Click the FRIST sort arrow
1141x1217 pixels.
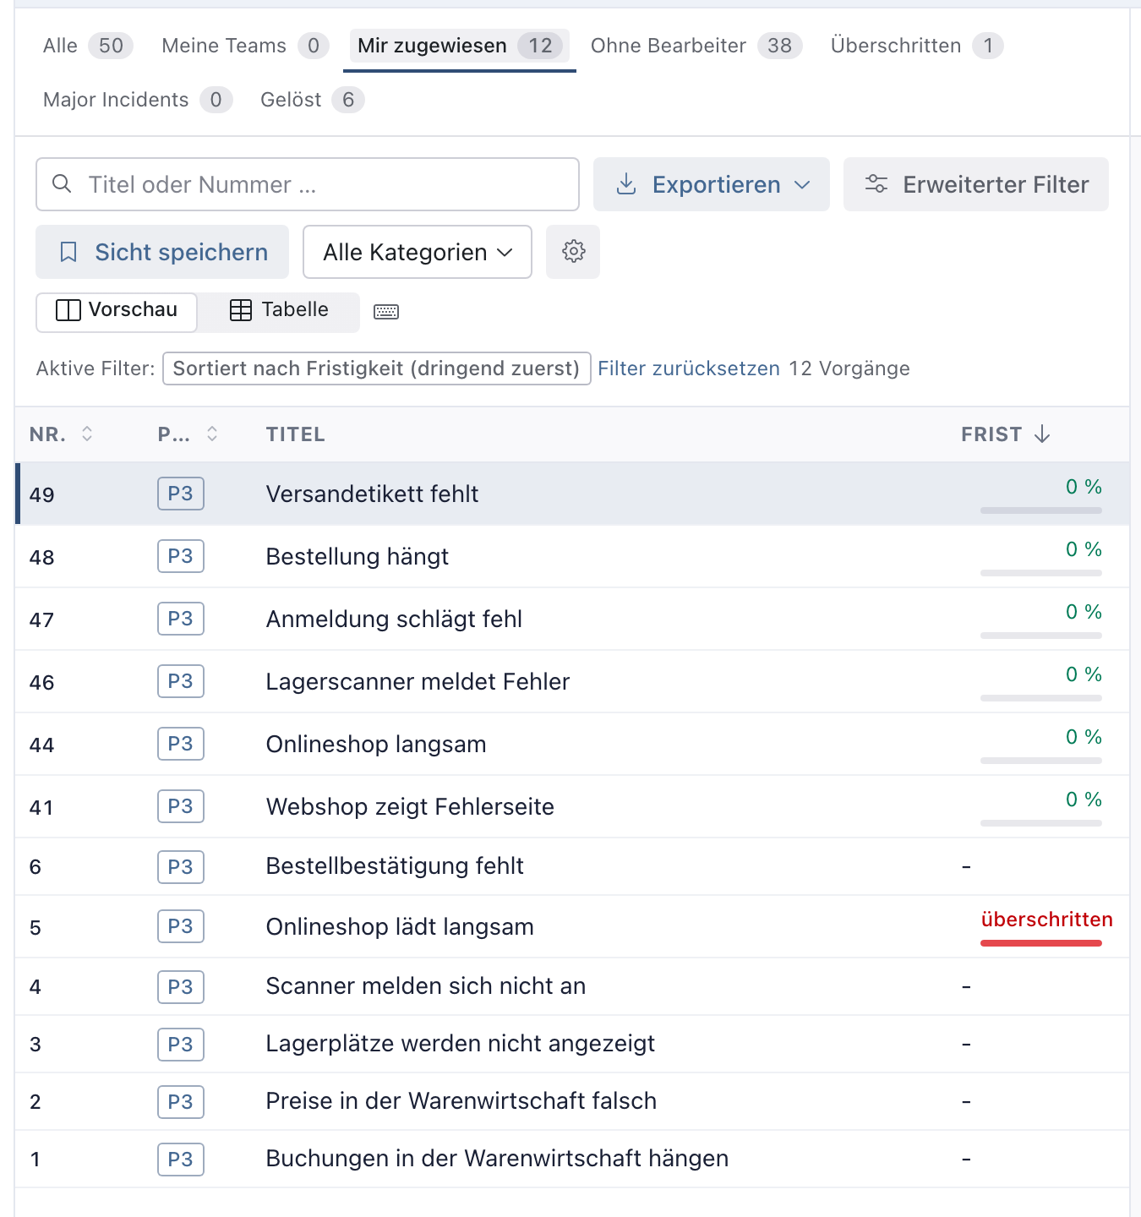tap(1042, 434)
